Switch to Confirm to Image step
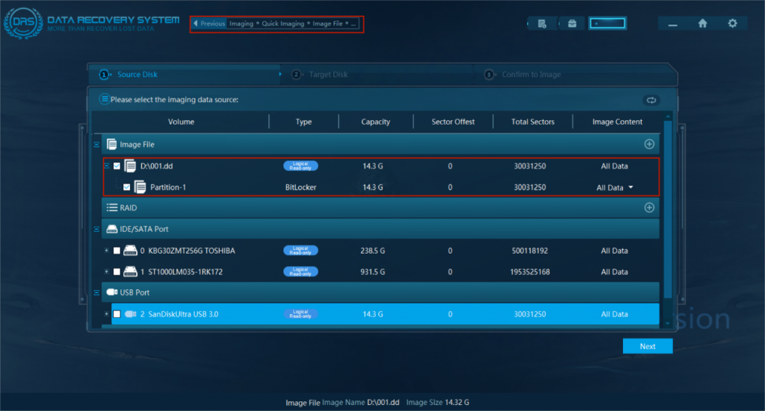This screenshot has height=411, width=765. coord(530,75)
